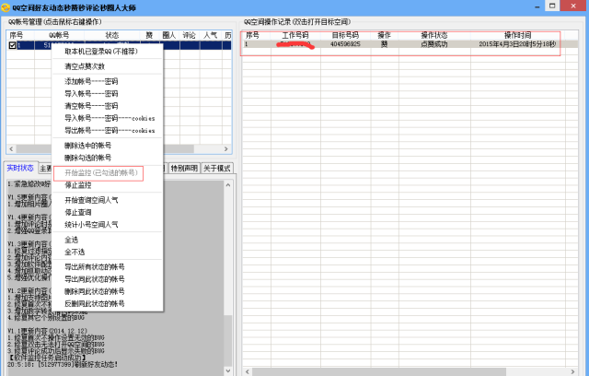Viewport: 589px width, 376px height.
Task: Click right arrow of operation record scrollbar
Action: [x=572, y=372]
